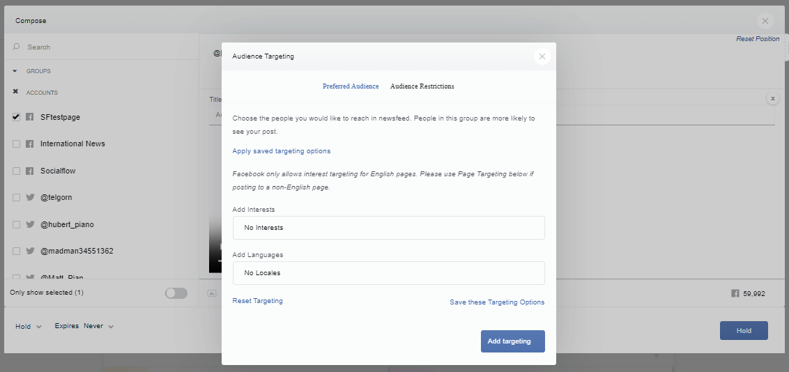Uncheck the SFtestpage account checkbox

16,117
